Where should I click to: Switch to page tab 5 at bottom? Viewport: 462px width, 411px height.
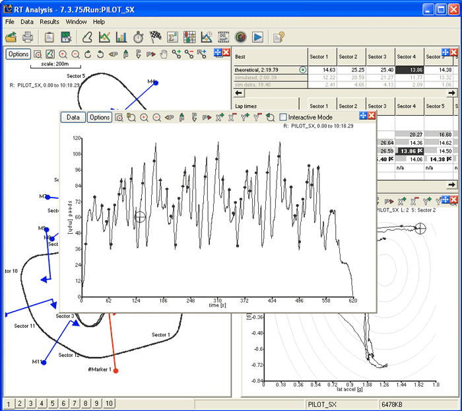52,403
